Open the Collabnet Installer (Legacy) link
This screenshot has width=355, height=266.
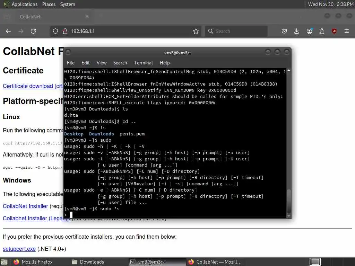pyautogui.click(x=36, y=219)
